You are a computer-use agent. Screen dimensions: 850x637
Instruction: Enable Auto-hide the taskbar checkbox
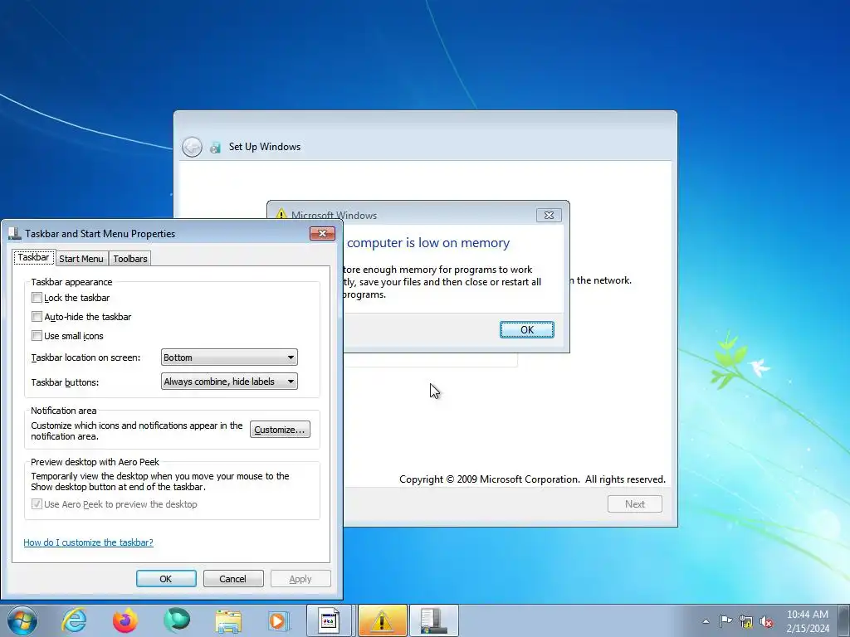(x=37, y=316)
